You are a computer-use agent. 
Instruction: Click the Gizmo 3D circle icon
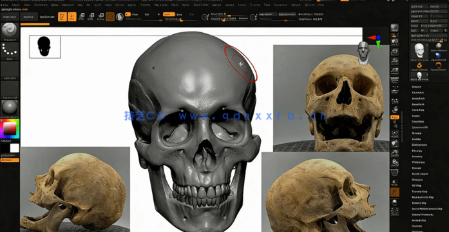click(110, 17)
